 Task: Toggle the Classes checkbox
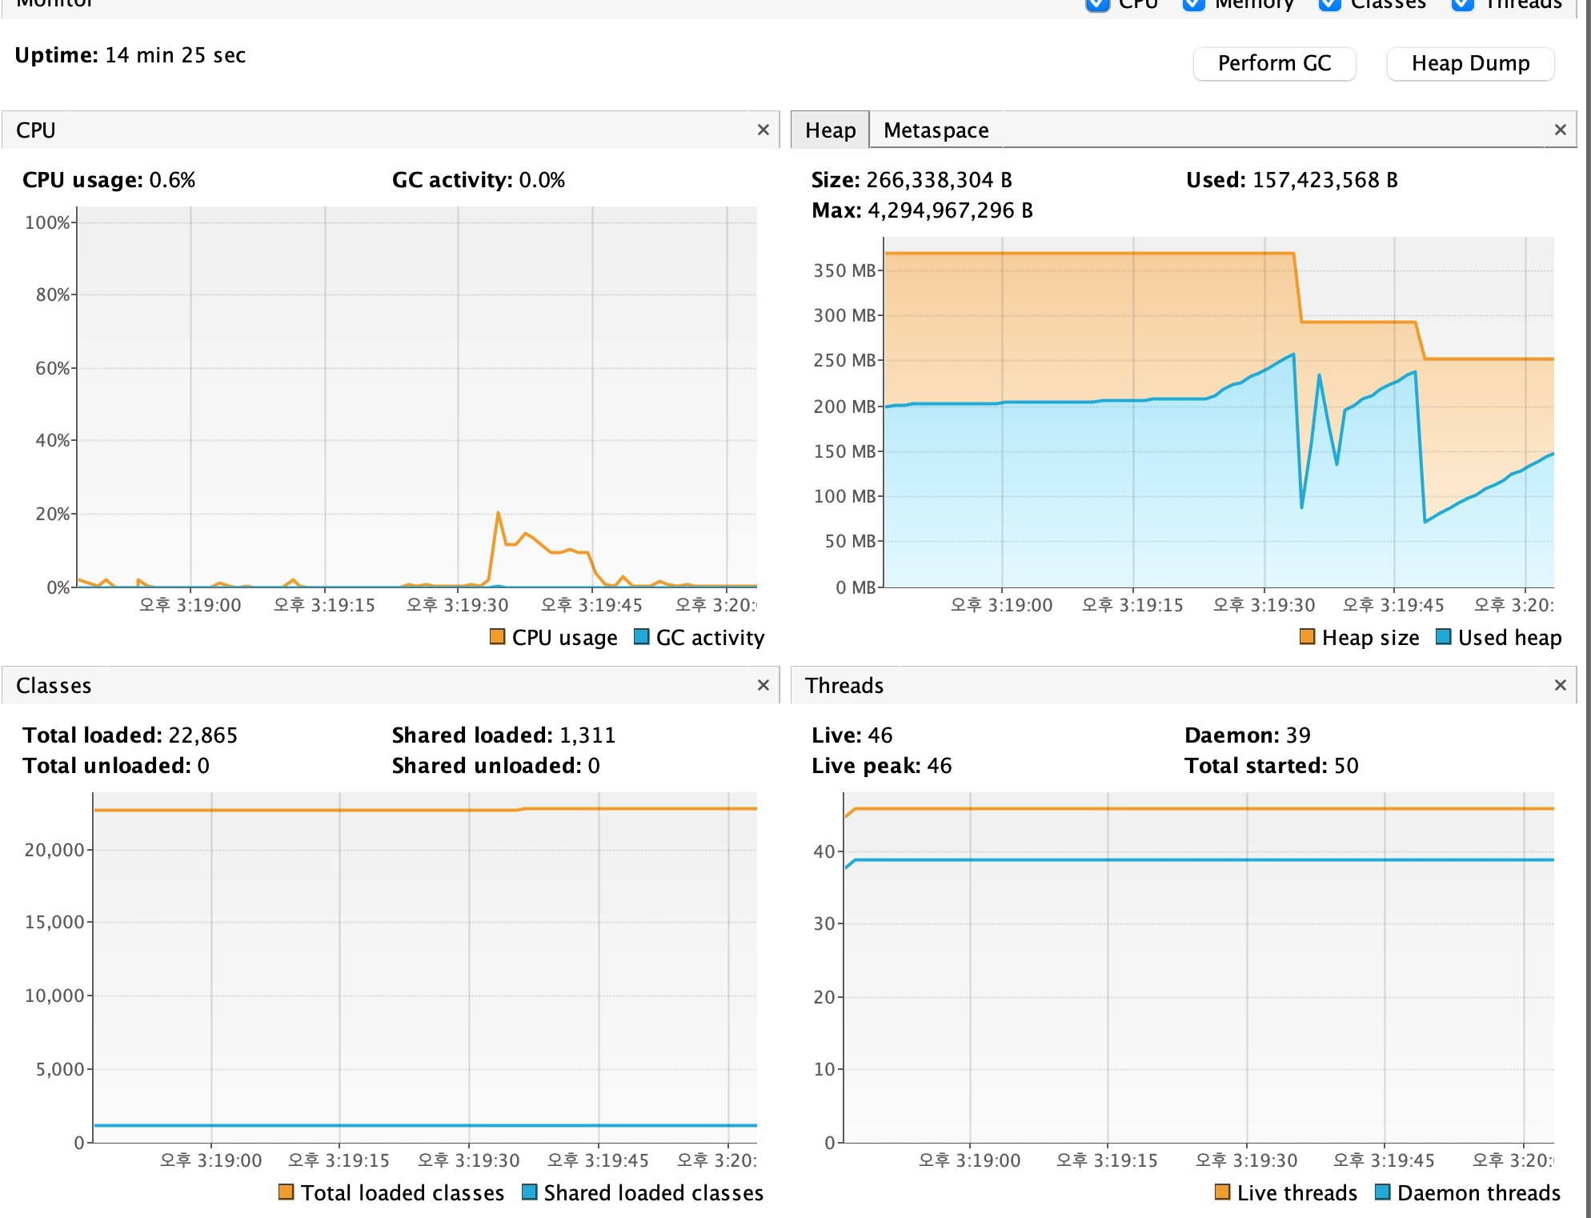pos(1329,4)
